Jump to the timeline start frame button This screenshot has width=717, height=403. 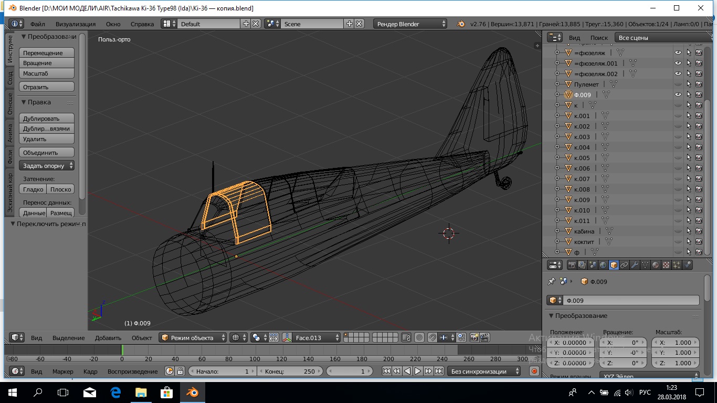[386, 372]
